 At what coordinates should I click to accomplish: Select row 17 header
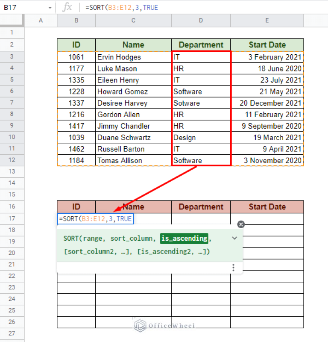12,218
